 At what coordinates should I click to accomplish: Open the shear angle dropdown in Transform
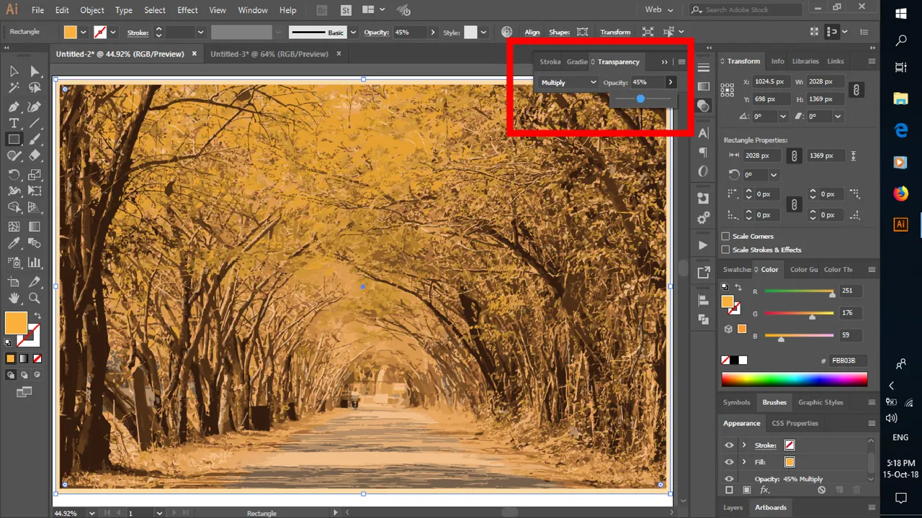point(837,116)
